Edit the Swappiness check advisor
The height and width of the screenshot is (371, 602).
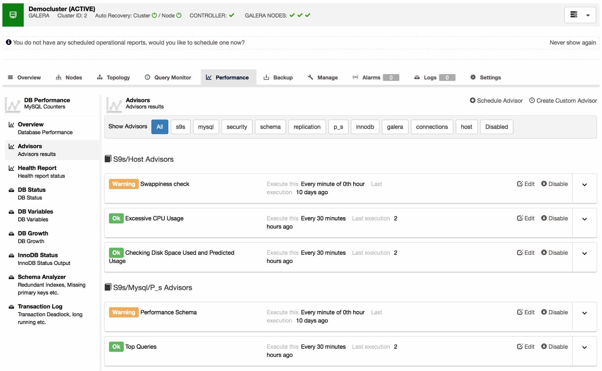pos(526,184)
